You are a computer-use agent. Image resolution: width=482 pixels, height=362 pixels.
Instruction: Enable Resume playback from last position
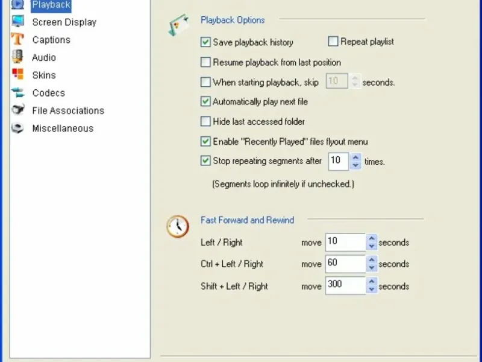pyautogui.click(x=205, y=62)
